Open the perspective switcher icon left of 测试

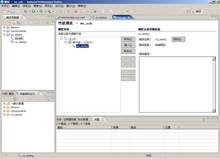[188, 11]
